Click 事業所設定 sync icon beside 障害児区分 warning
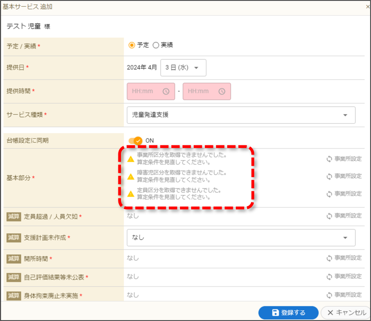The image size is (371, 321). coord(329,177)
